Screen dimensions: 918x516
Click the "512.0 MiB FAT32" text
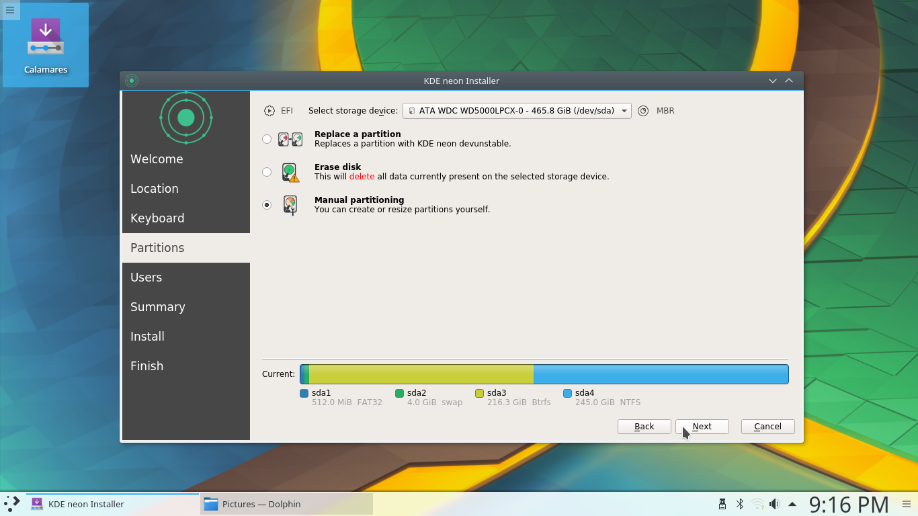pyautogui.click(x=347, y=402)
